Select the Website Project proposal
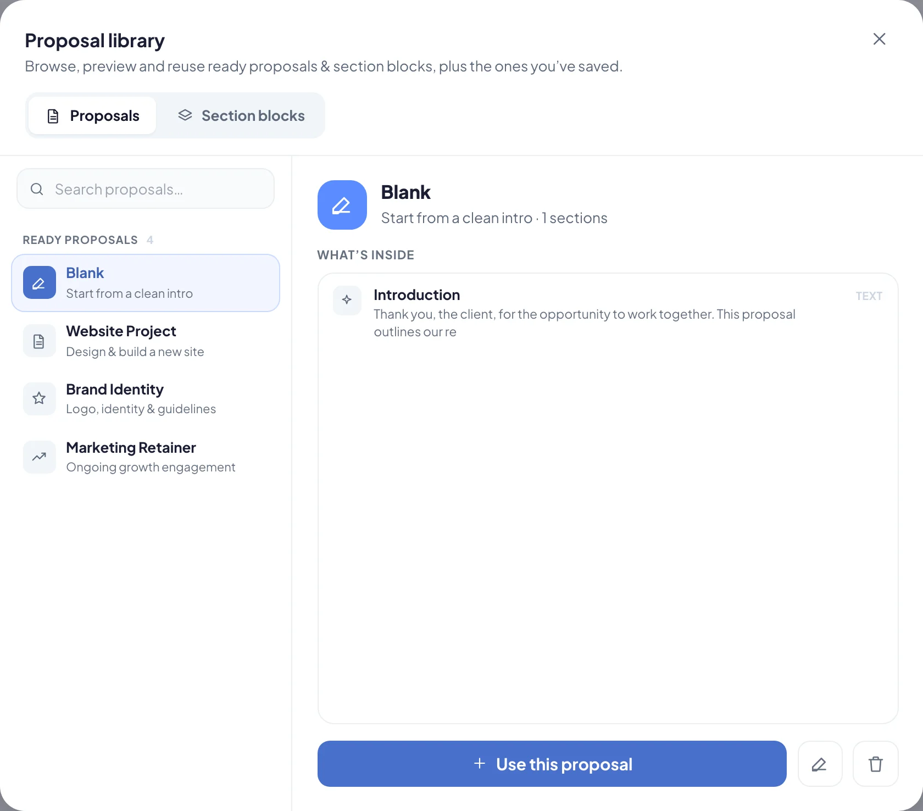Viewport: 923px width, 811px height. (146, 341)
